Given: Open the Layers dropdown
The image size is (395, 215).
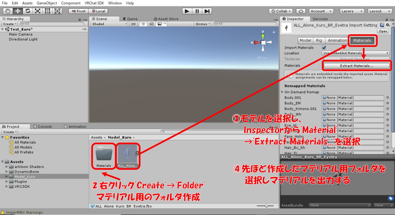Looking at the screenshot, I should click(352, 11).
